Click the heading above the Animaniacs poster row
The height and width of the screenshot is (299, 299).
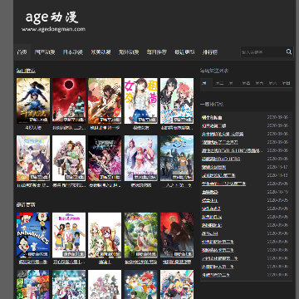pyautogui.click(x=26, y=205)
